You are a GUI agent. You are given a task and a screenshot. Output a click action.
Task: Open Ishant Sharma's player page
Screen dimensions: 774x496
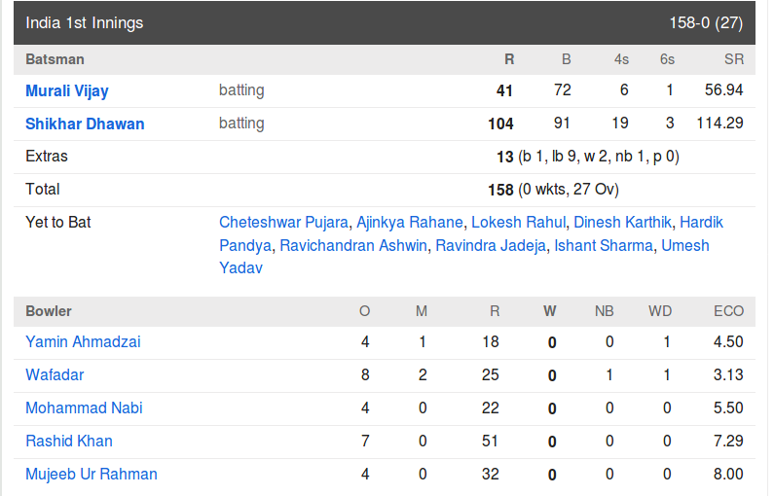coord(604,245)
